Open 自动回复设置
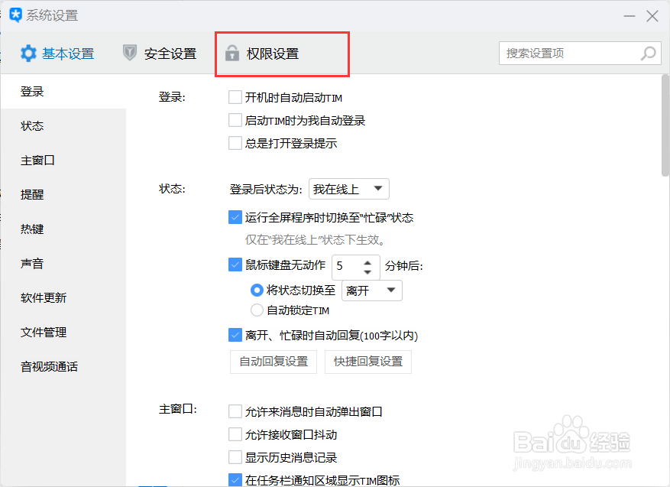The height and width of the screenshot is (487, 670). (x=273, y=362)
